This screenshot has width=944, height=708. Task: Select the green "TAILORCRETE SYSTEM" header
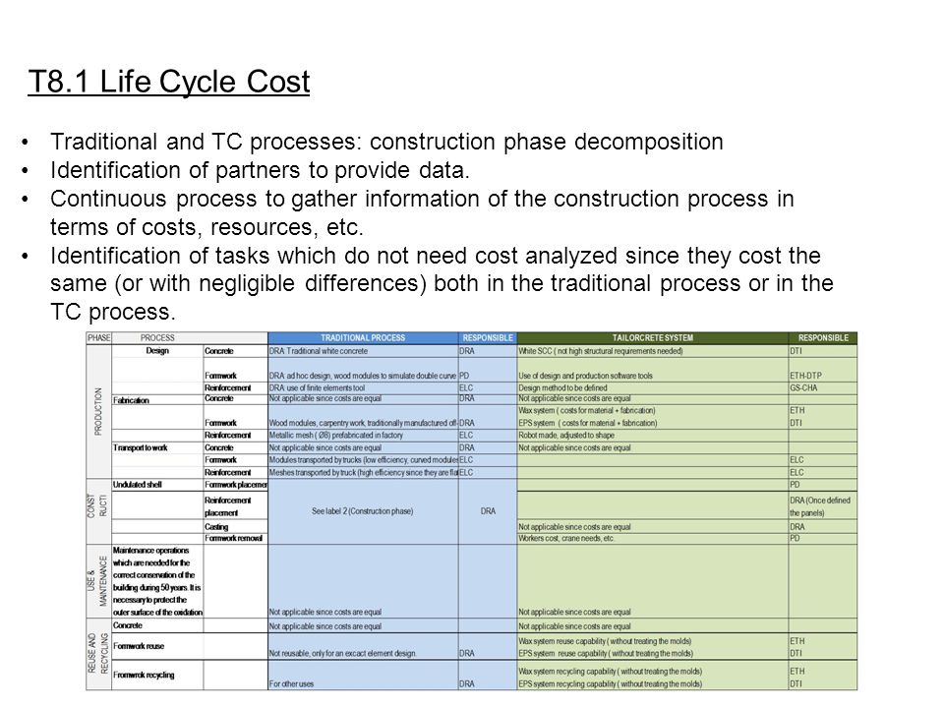point(653,337)
